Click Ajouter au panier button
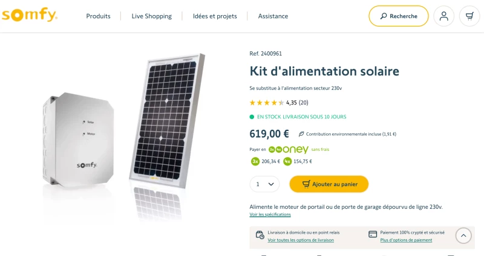The width and height of the screenshot is (484, 256). coord(329,184)
